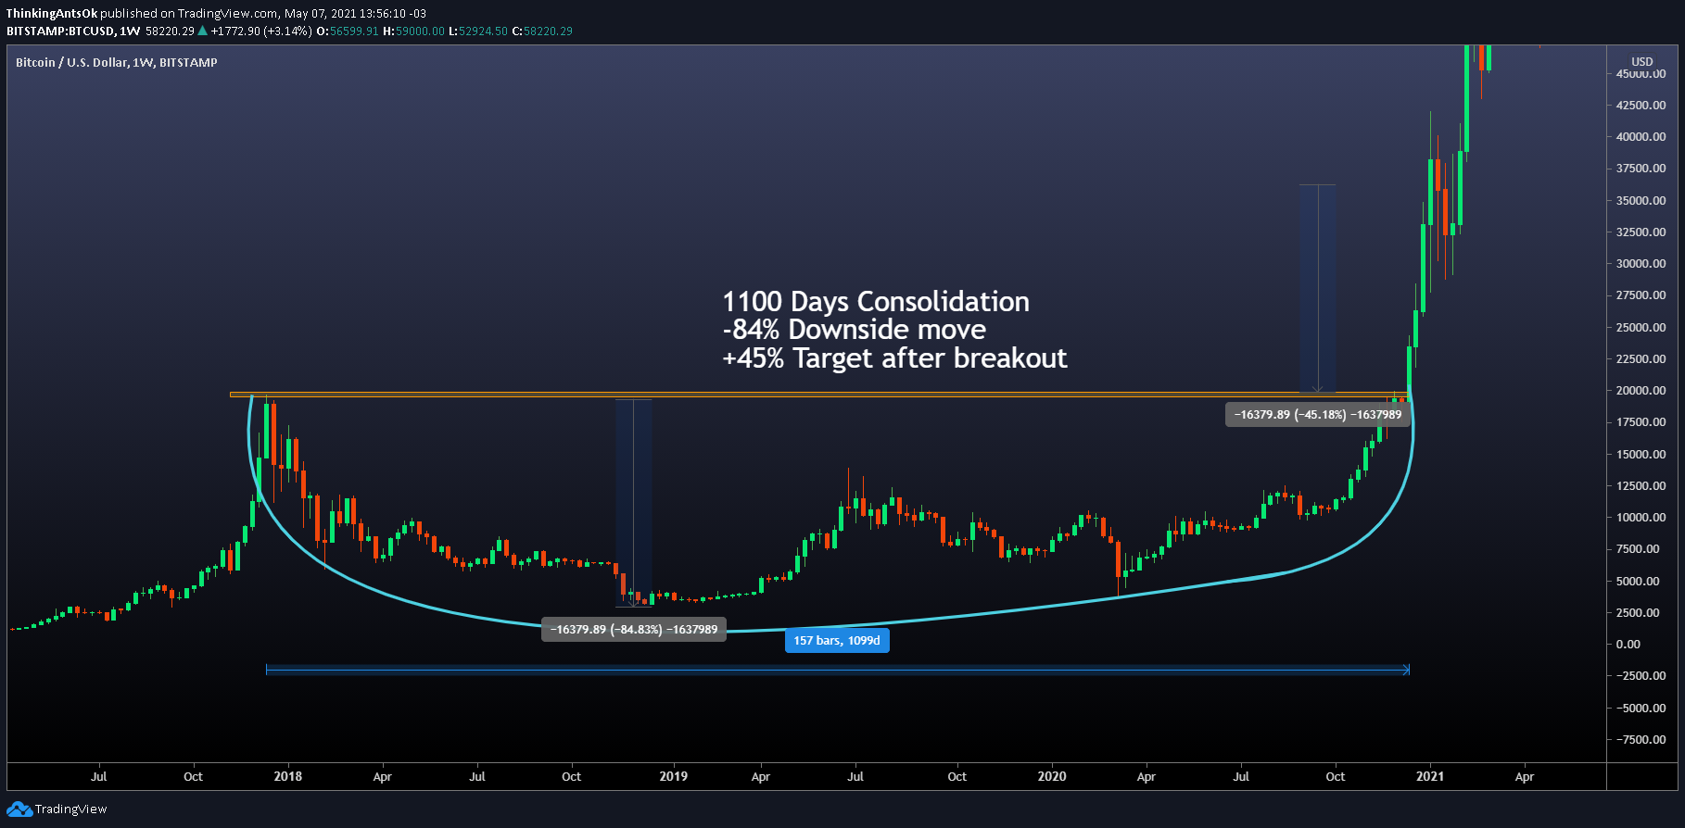Click the -84.83% price range label
The image size is (1685, 828).
[634, 630]
